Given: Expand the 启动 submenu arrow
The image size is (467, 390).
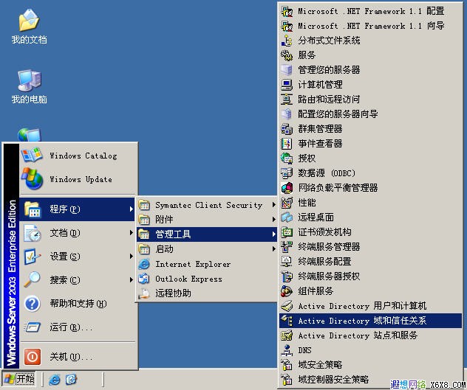Looking at the screenshot, I should click(273, 248).
